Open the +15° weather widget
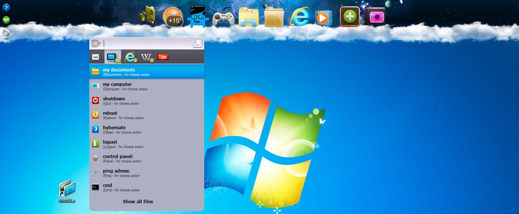Screen dimensions: 519x214 (x=173, y=17)
